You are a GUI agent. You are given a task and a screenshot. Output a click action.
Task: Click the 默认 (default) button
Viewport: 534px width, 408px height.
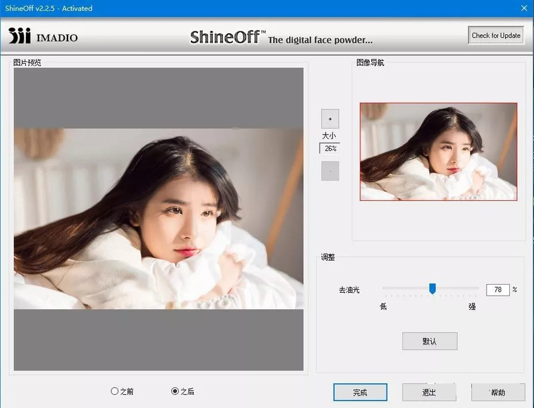tap(429, 341)
